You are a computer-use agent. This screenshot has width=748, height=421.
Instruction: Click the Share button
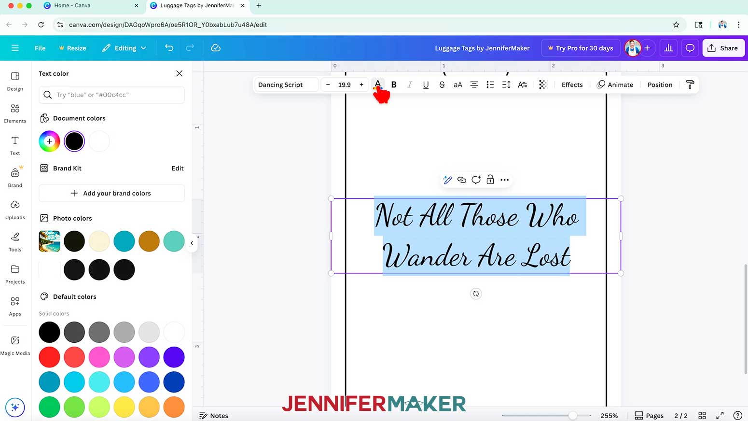[723, 48]
